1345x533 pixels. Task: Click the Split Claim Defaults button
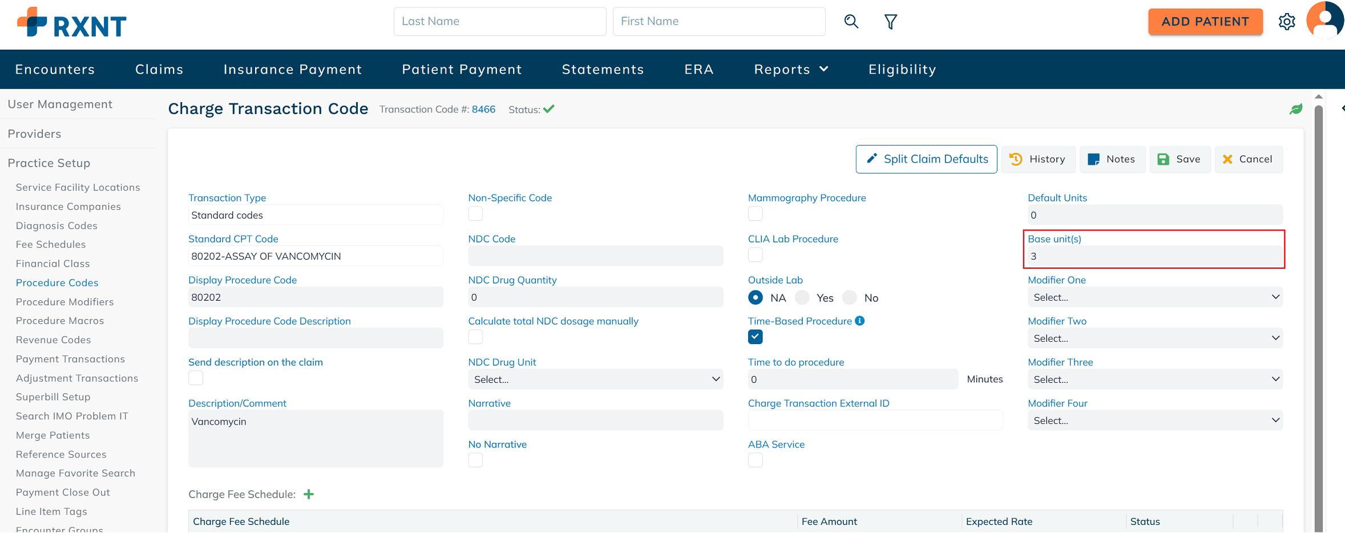point(926,159)
